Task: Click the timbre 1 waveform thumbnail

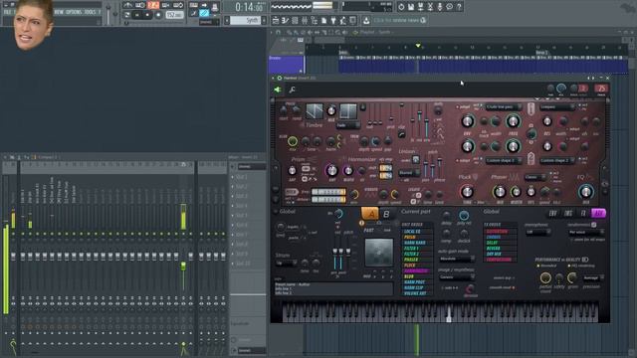Action: pyautogui.click(x=315, y=110)
